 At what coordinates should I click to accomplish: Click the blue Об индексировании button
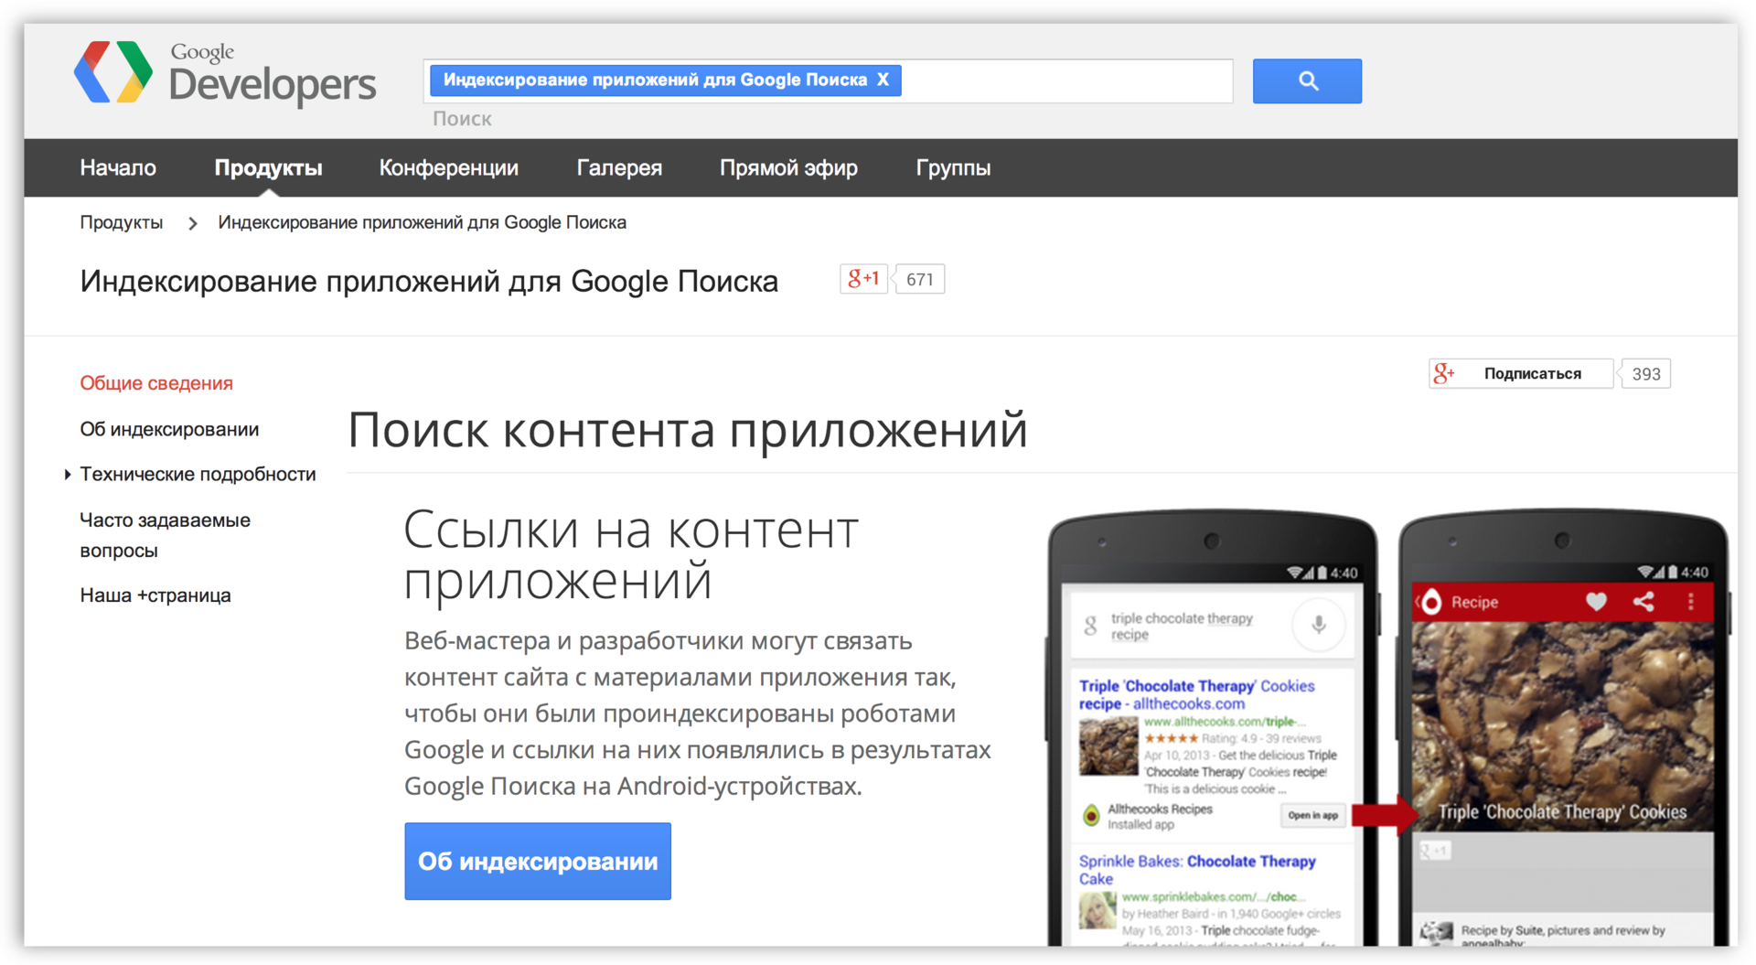(538, 861)
